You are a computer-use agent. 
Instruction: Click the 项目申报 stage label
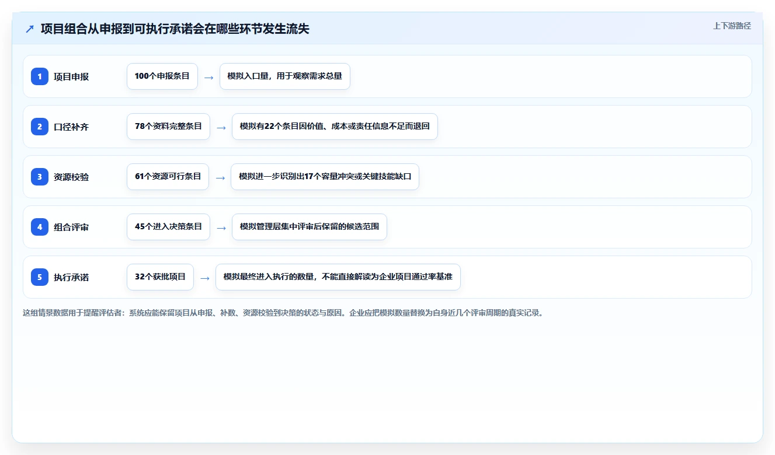click(71, 76)
